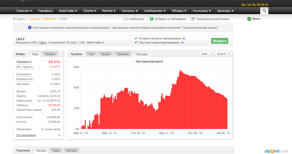Open the Market dropdown menu
This screenshot has height=154, width=292.
click(109, 11)
